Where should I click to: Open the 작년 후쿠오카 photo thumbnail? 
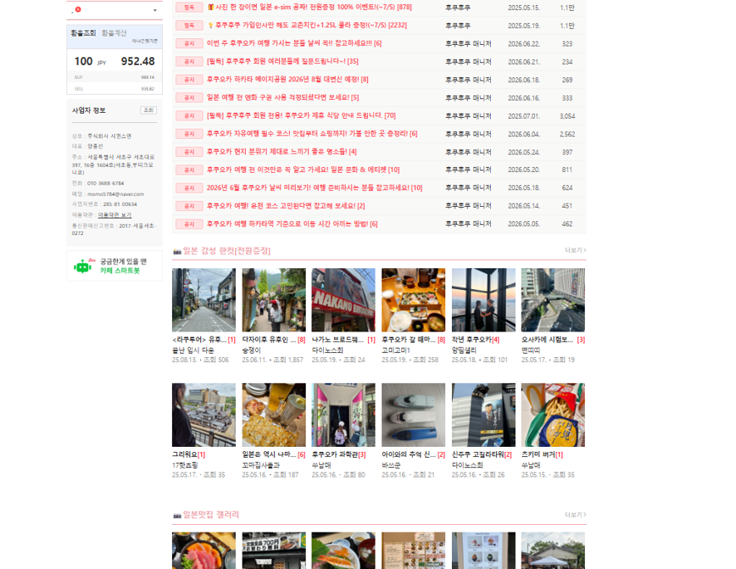(x=483, y=300)
